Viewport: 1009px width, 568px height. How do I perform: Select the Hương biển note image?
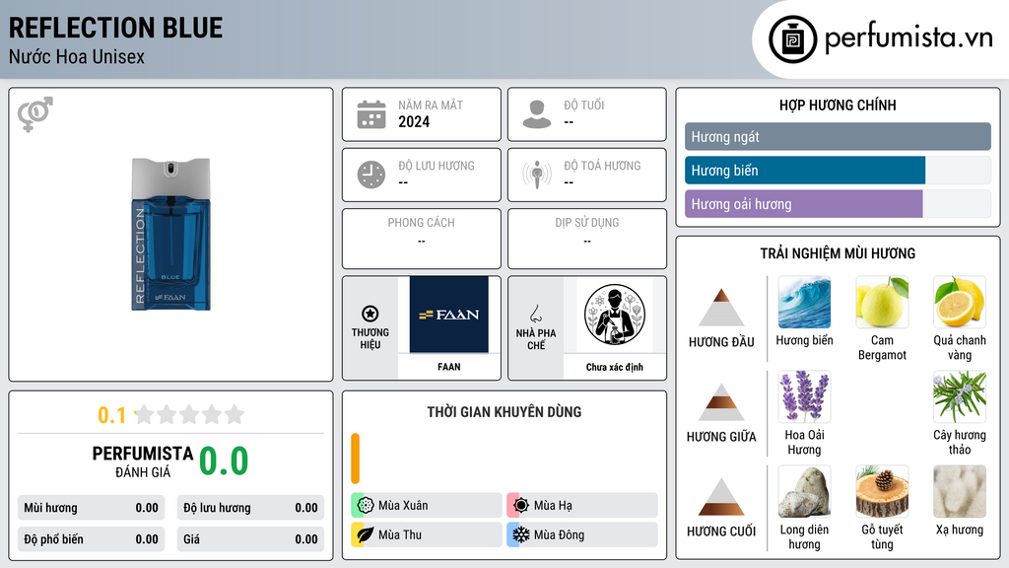pos(804,303)
